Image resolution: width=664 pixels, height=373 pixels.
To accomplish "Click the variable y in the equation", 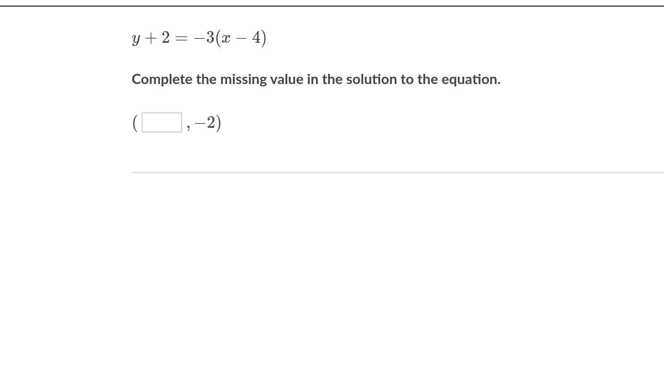I will tap(136, 38).
